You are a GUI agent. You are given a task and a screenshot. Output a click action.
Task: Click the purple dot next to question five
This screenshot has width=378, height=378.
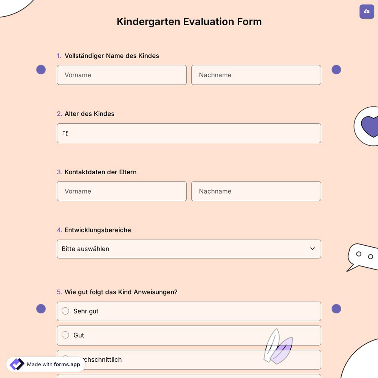[x=41, y=309]
